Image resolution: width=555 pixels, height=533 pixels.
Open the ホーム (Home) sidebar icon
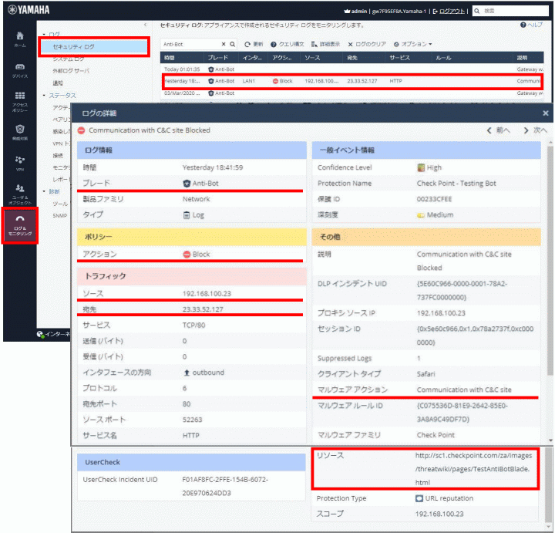click(x=19, y=39)
